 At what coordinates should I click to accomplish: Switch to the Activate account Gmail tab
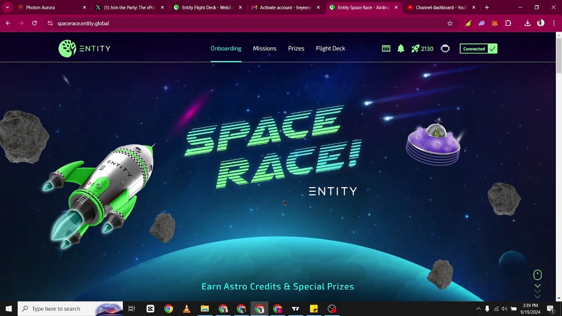[x=285, y=7]
